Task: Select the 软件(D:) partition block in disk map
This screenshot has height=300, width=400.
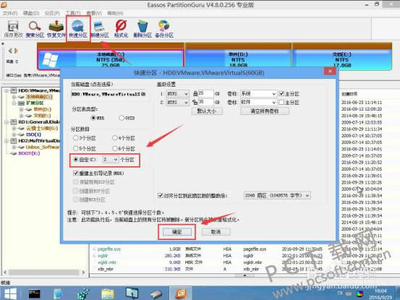Action: coord(238,59)
